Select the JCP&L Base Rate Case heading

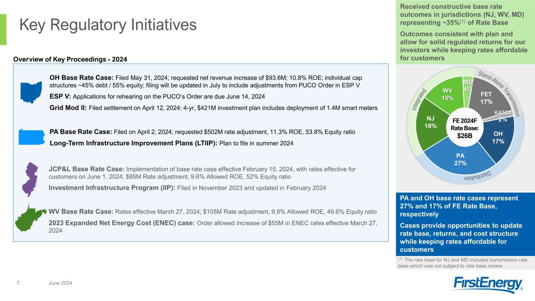87,169
